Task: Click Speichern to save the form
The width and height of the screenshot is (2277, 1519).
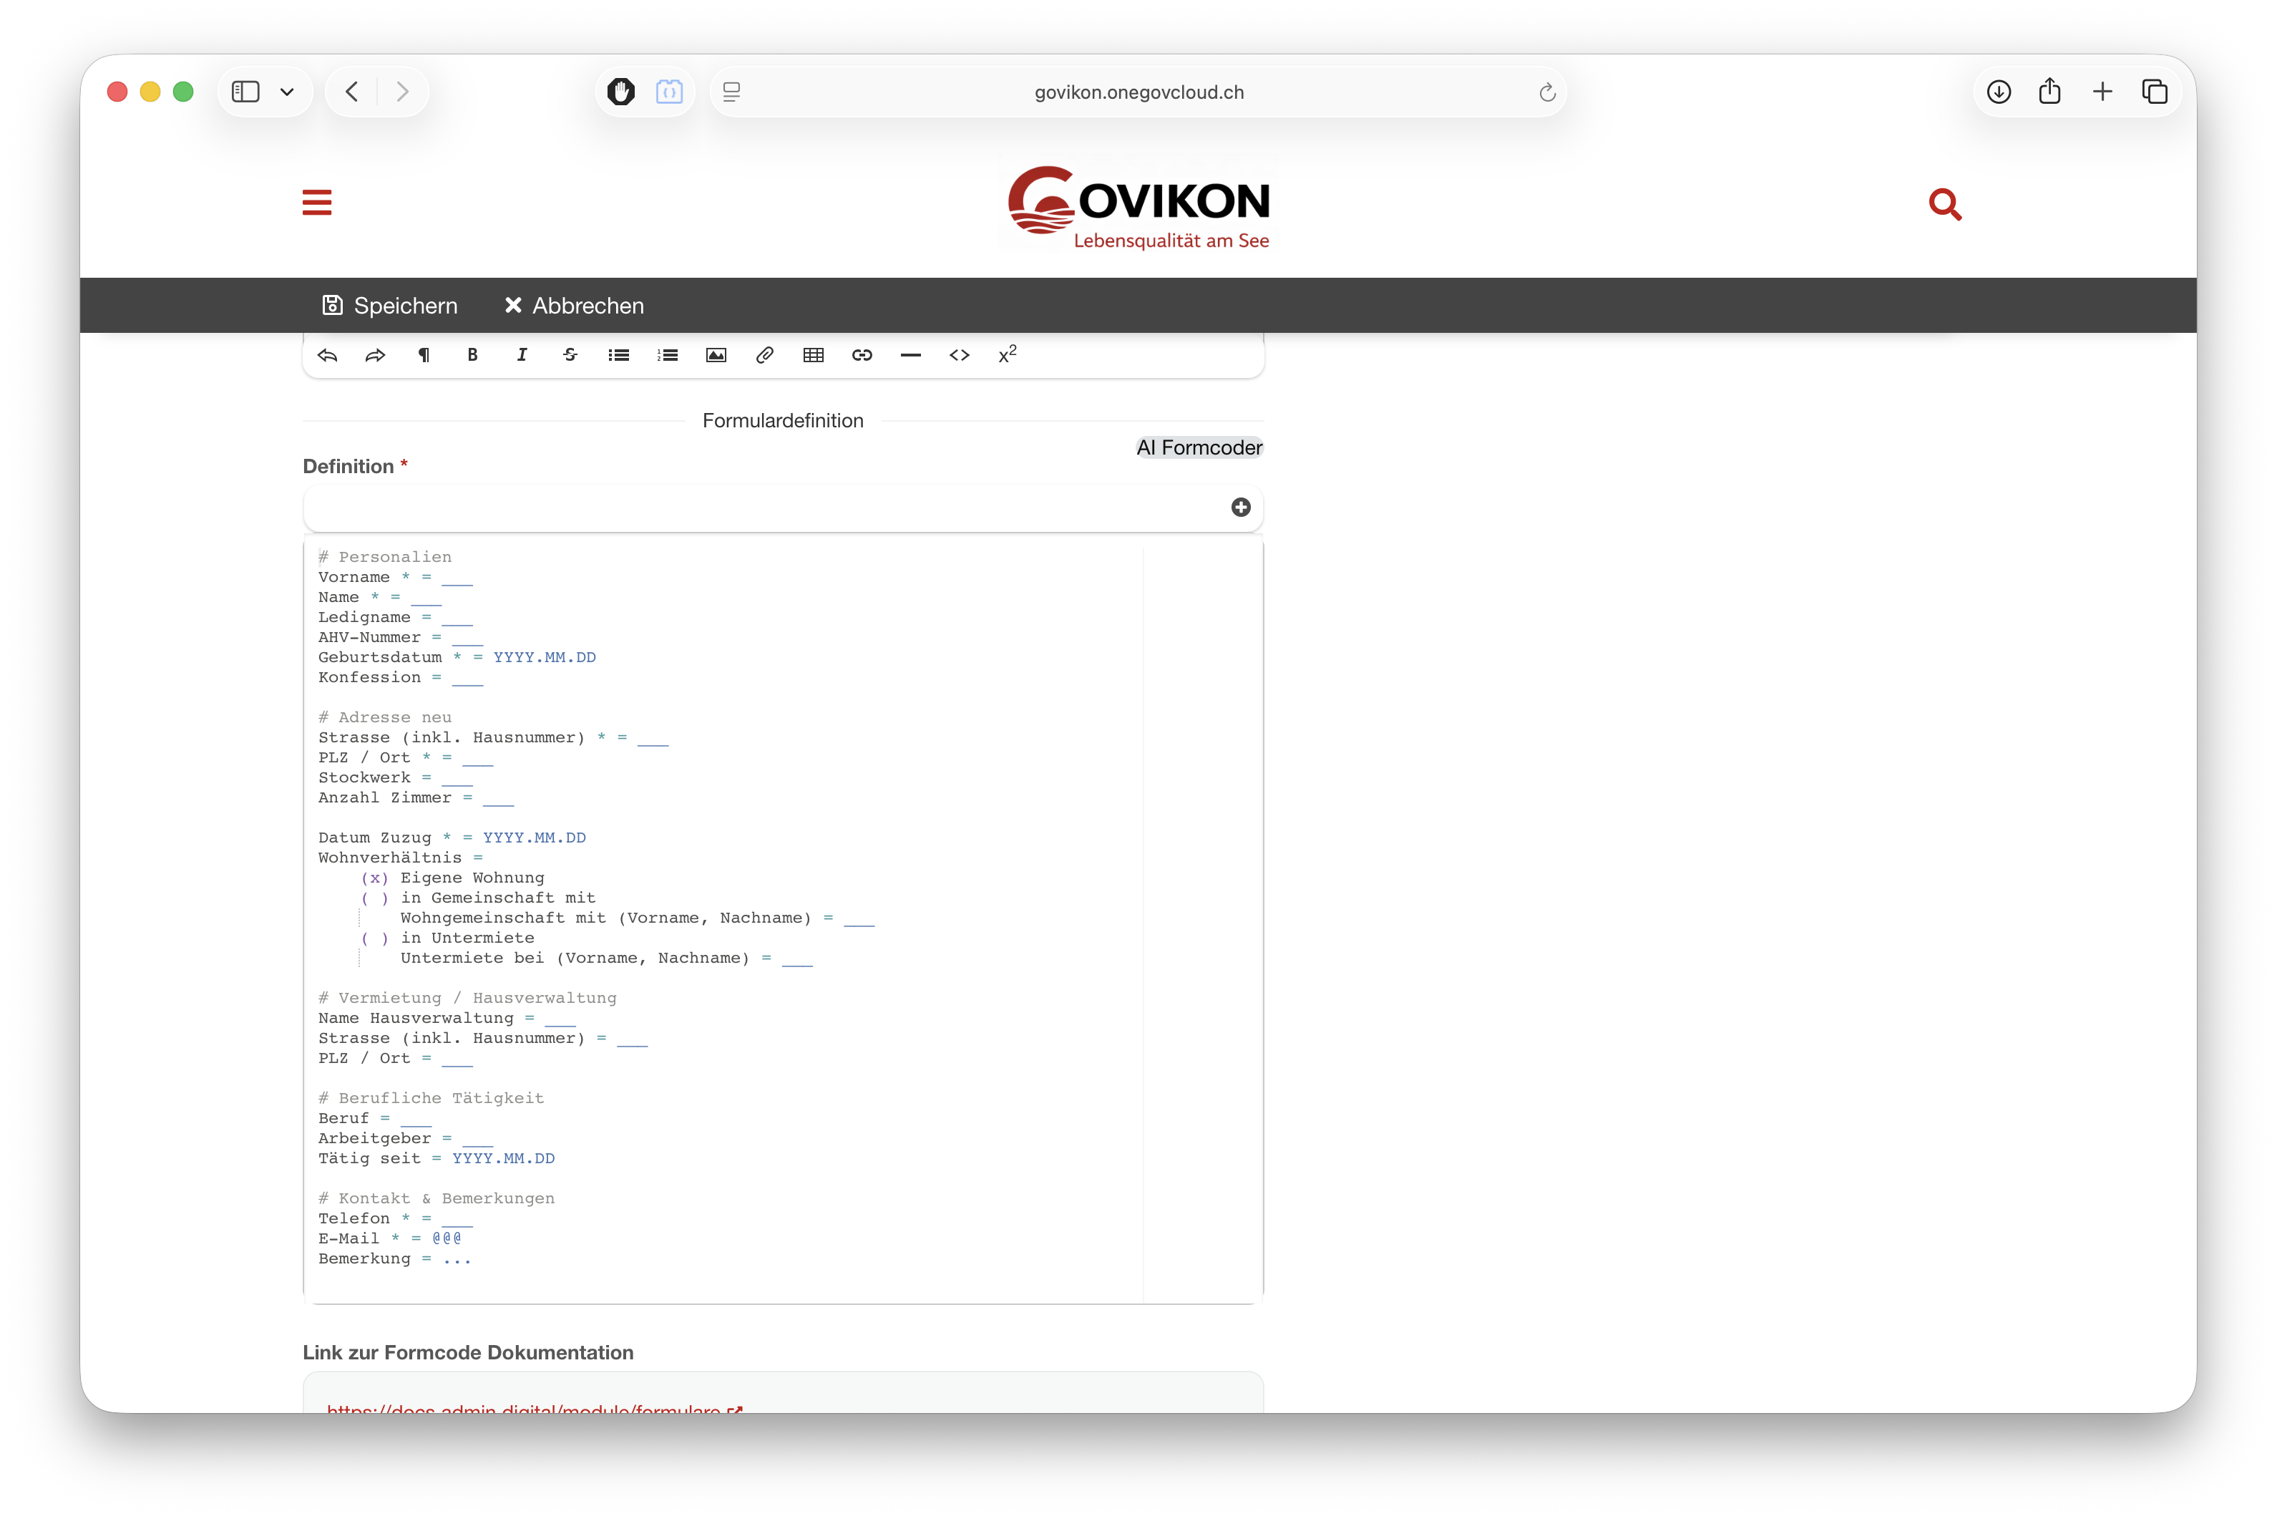Action: tap(389, 305)
